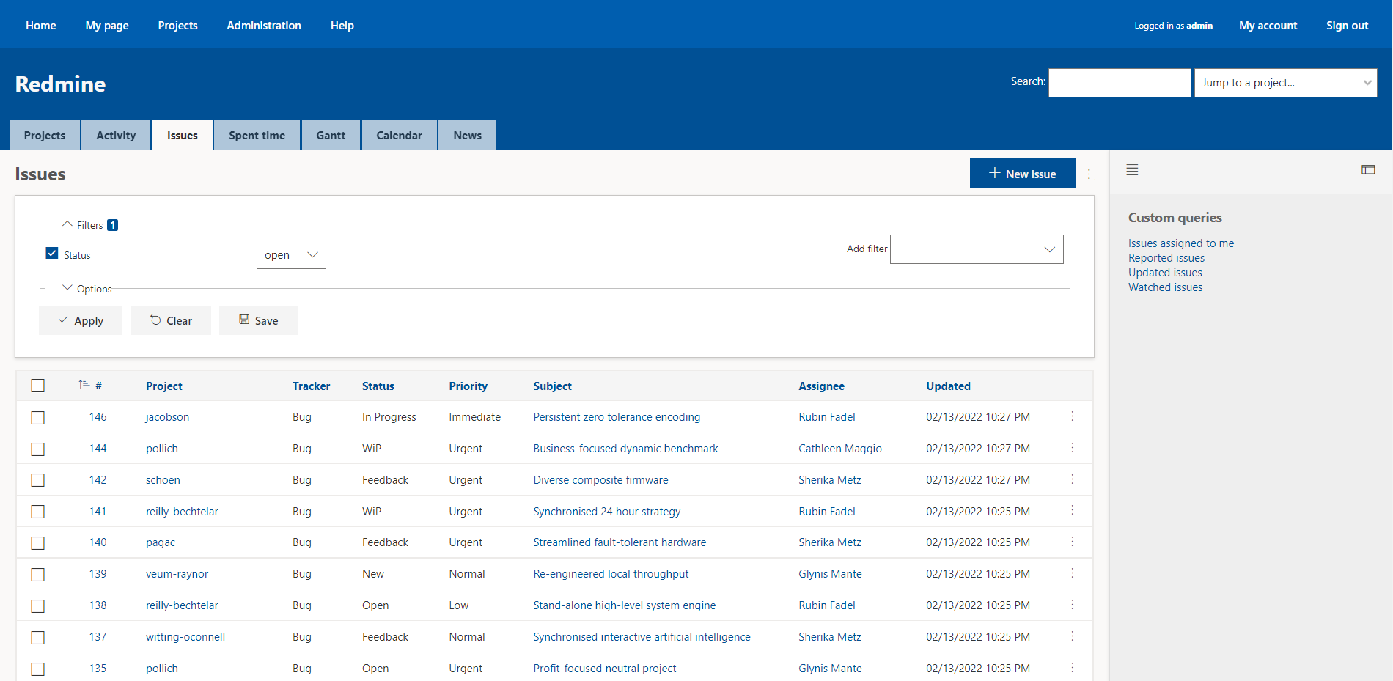
Task: Open row actions menu for issue 141
Action: coord(1073,511)
